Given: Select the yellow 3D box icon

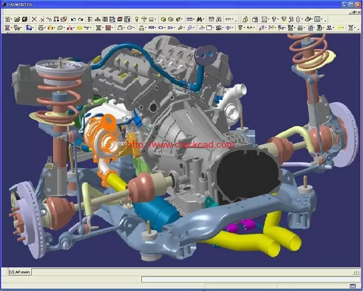Looking at the screenshot, I should tap(163, 19).
